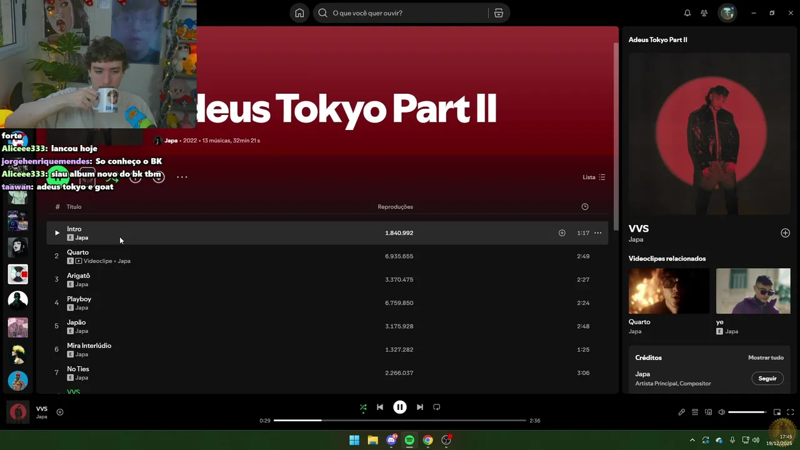This screenshot has height=450, width=800.
Task: Open the black-and-white portrait library thumbnail in sidebar
Action: [17, 247]
